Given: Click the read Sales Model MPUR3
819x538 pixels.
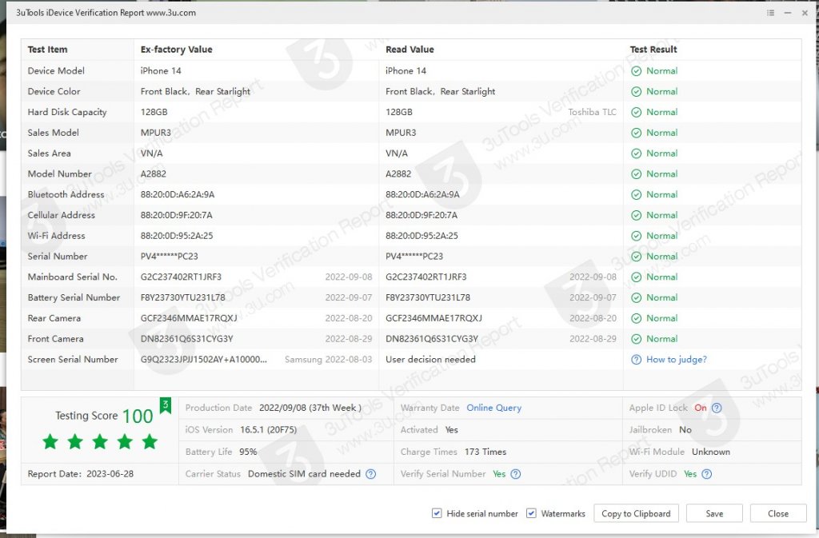Looking at the screenshot, I should click(401, 133).
